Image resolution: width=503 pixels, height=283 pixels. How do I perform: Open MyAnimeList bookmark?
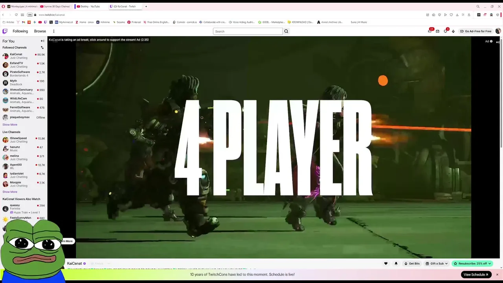(x=64, y=22)
